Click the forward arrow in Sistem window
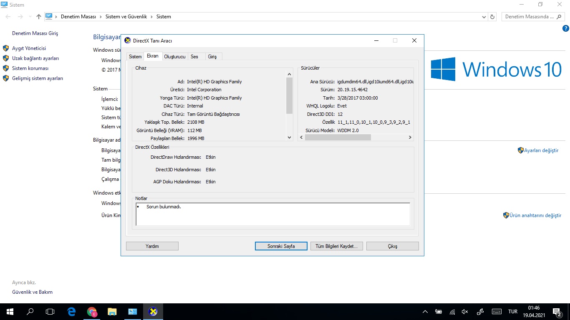This screenshot has height=320, width=570. [20, 17]
